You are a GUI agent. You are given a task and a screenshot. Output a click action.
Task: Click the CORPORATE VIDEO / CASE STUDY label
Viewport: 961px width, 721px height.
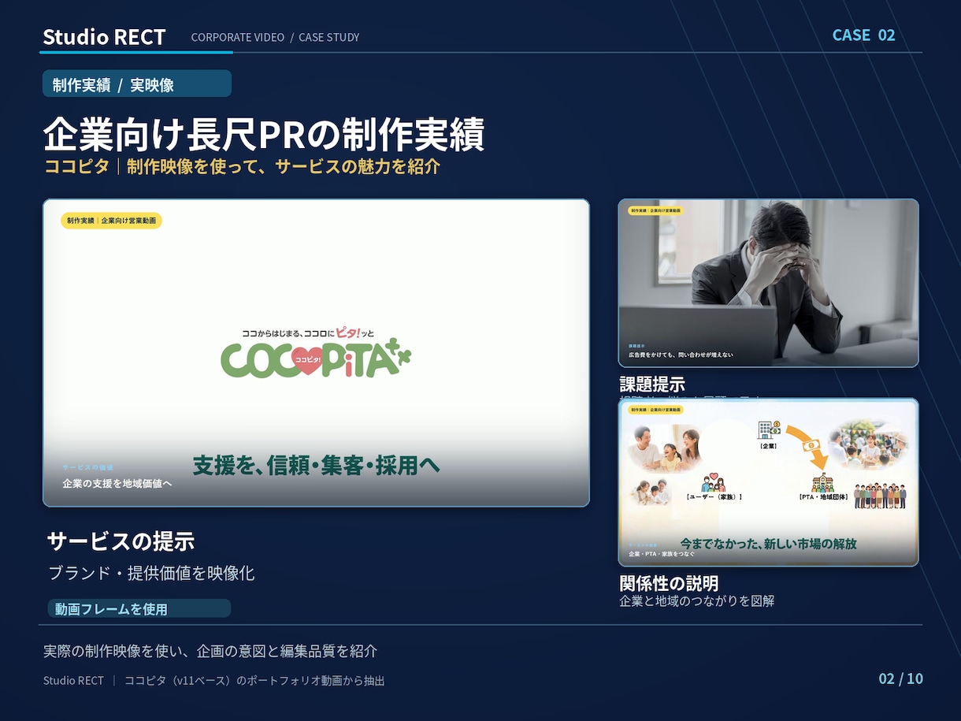[x=275, y=37]
